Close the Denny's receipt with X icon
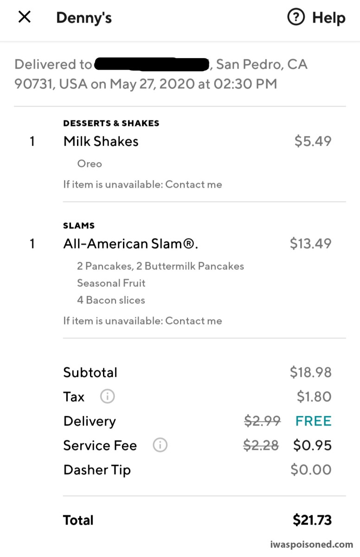This screenshot has height=557, width=360. click(x=24, y=17)
